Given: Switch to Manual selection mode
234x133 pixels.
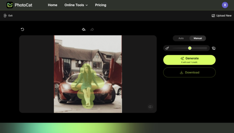Looking at the screenshot, I should 198,38.
